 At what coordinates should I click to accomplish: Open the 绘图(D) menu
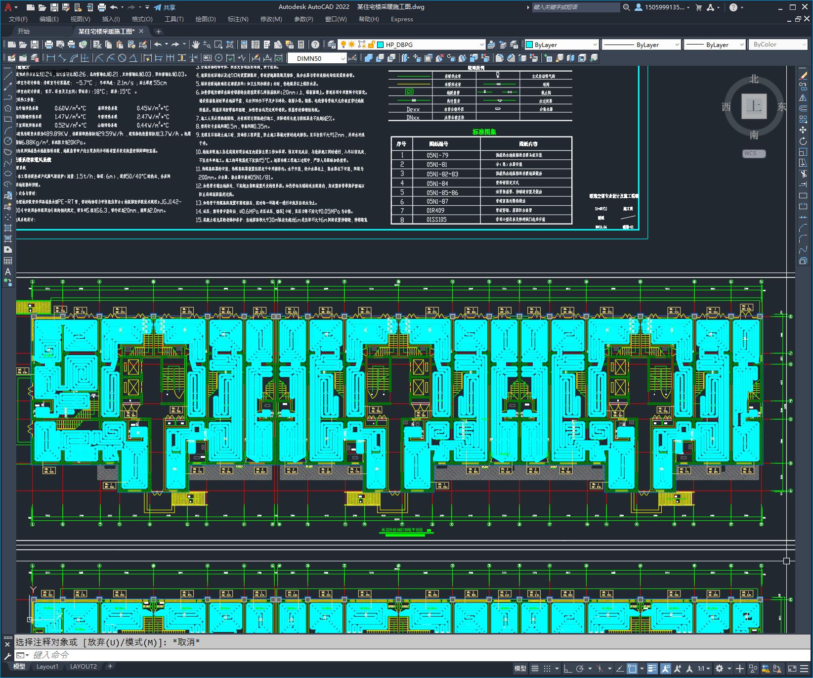pyautogui.click(x=206, y=19)
